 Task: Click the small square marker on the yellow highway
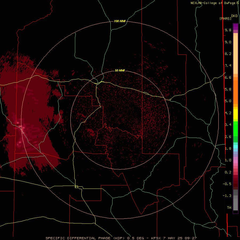coord(76,187)
